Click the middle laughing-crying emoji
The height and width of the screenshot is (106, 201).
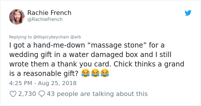[95, 73]
